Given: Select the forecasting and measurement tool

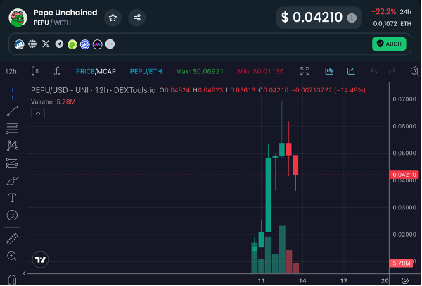Looking at the screenshot, I should tap(12, 163).
